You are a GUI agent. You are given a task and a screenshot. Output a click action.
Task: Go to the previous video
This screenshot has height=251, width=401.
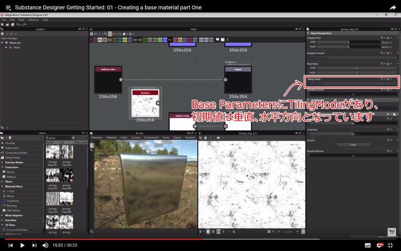(10, 245)
